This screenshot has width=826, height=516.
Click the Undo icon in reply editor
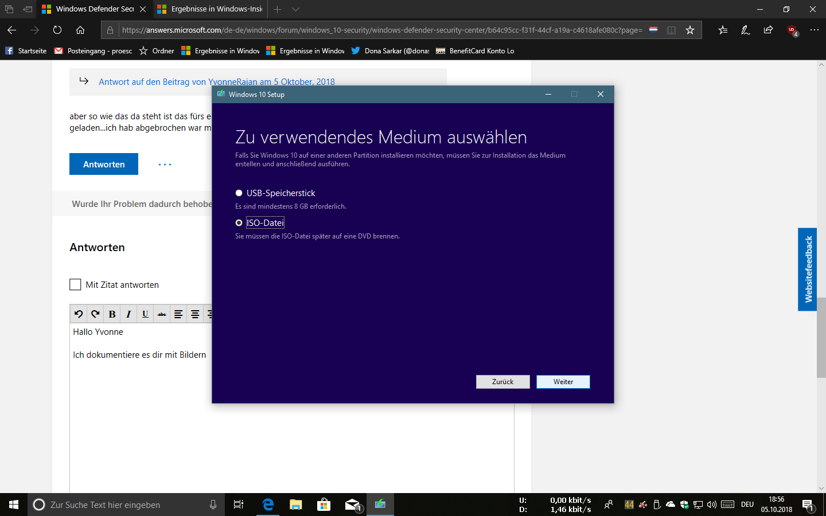click(x=79, y=314)
